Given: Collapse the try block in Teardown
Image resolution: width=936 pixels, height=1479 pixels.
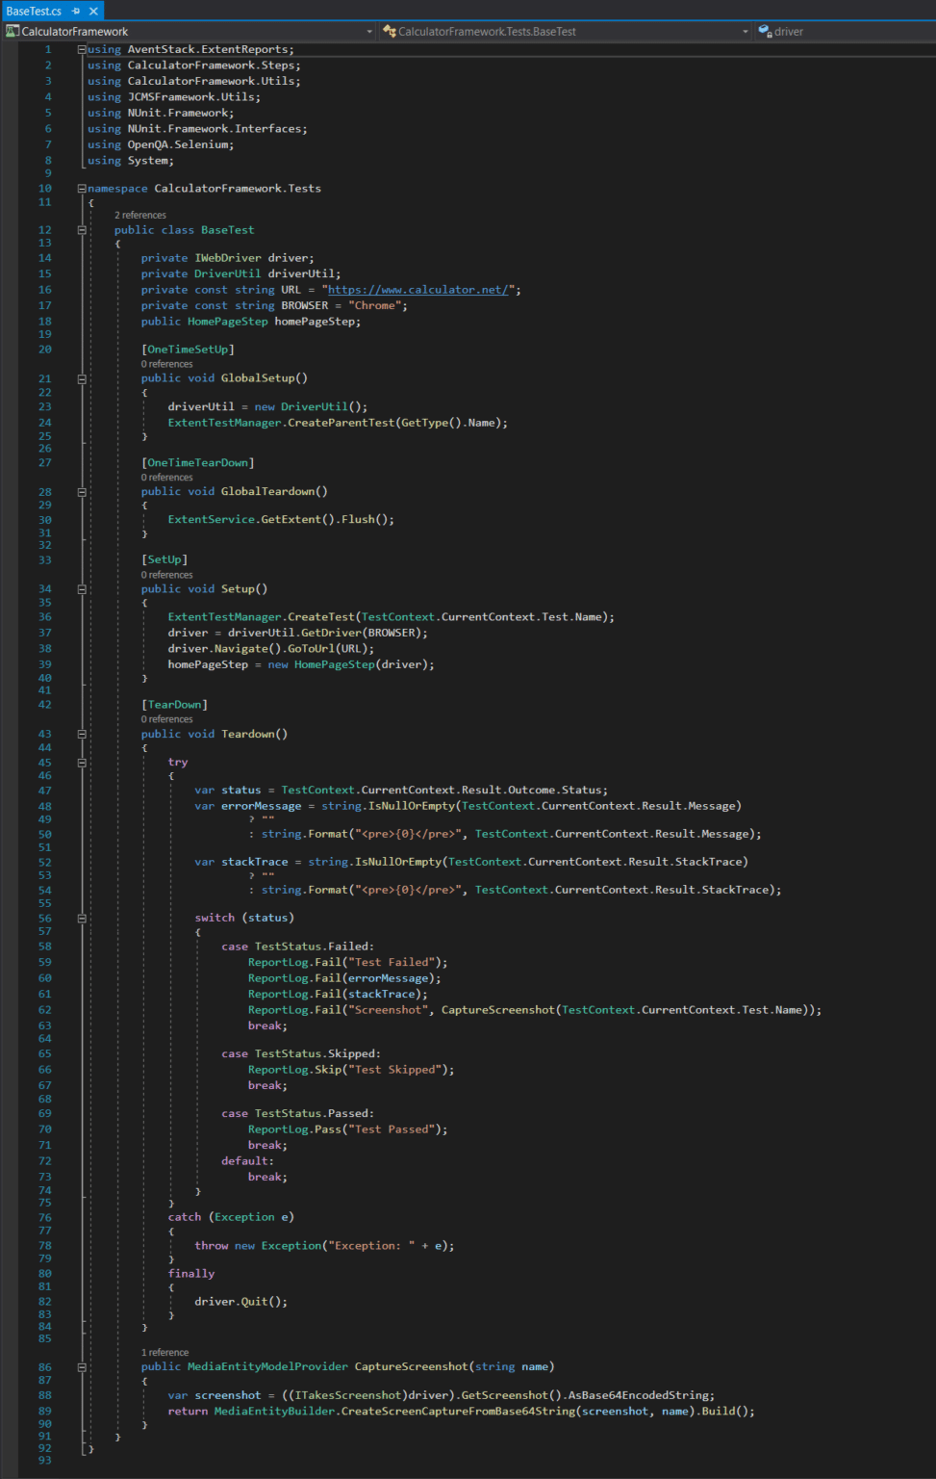Looking at the screenshot, I should pyautogui.click(x=80, y=761).
